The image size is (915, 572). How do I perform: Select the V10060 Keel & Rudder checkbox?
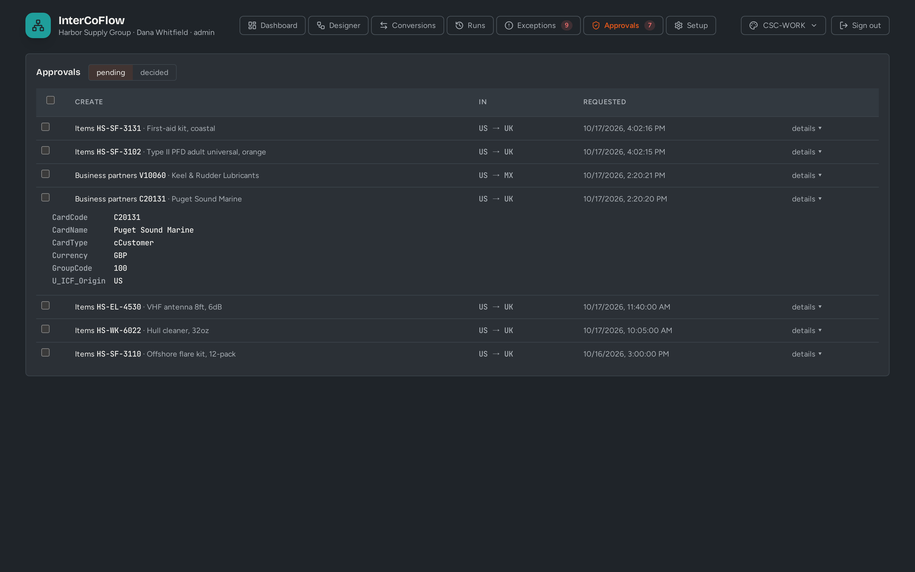click(x=45, y=174)
